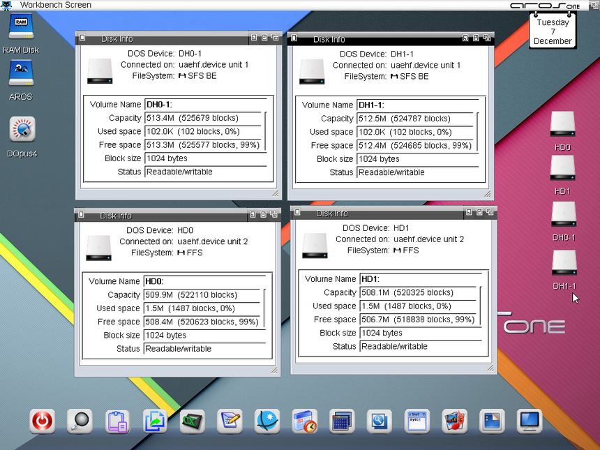The width and height of the screenshot is (600, 450).
Task: Open the clipboard icon in the dock
Action: click(117, 421)
